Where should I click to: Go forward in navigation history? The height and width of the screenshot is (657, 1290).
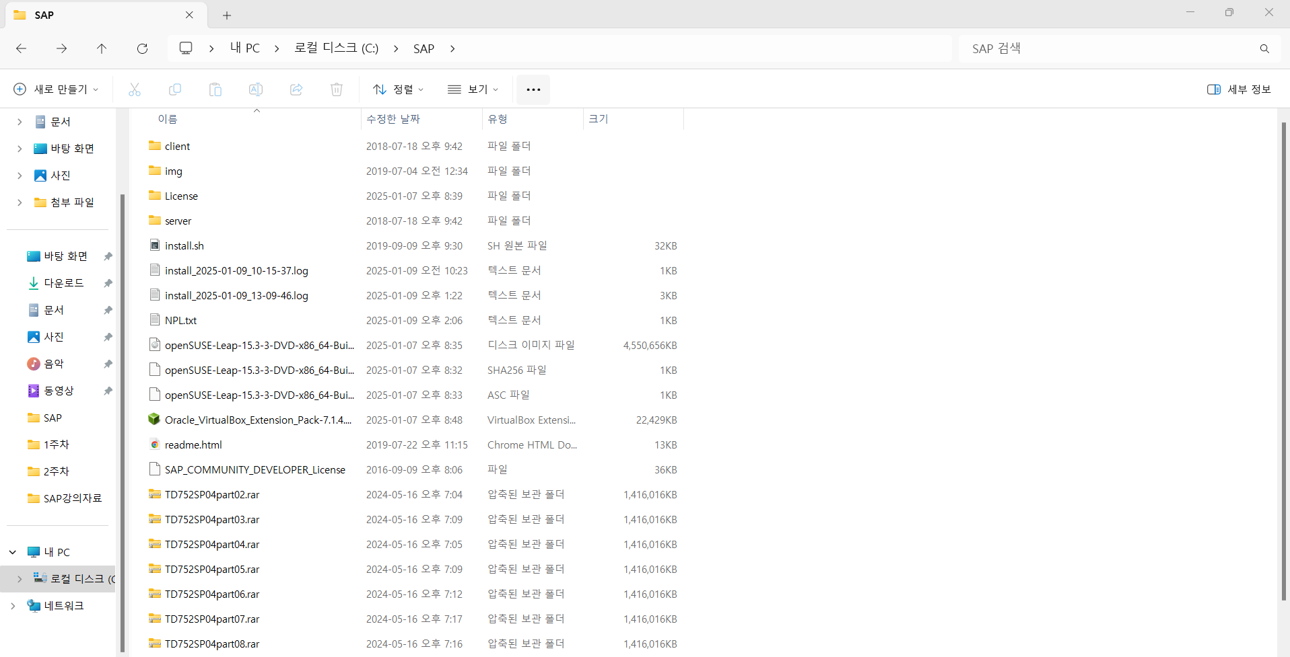click(62, 48)
